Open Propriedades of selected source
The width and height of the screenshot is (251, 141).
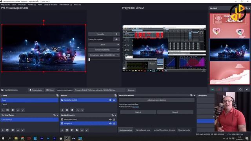[x=36, y=90]
